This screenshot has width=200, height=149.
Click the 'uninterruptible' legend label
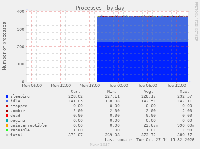29,125
